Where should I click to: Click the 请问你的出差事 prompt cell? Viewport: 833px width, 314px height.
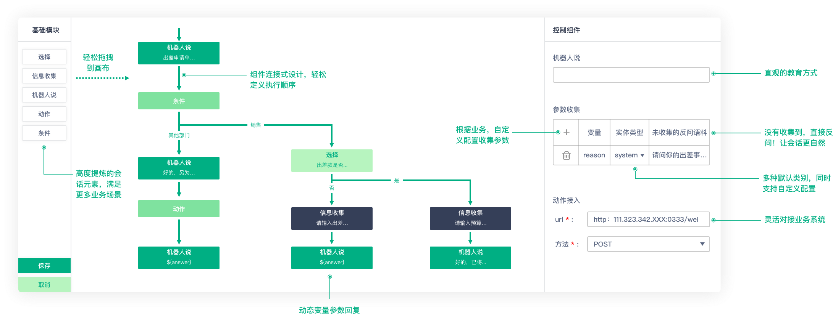tap(679, 155)
